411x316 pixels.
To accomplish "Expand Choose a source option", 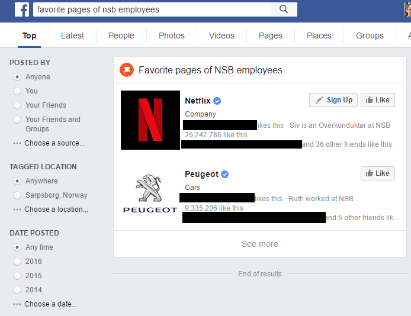I will (x=49, y=143).
